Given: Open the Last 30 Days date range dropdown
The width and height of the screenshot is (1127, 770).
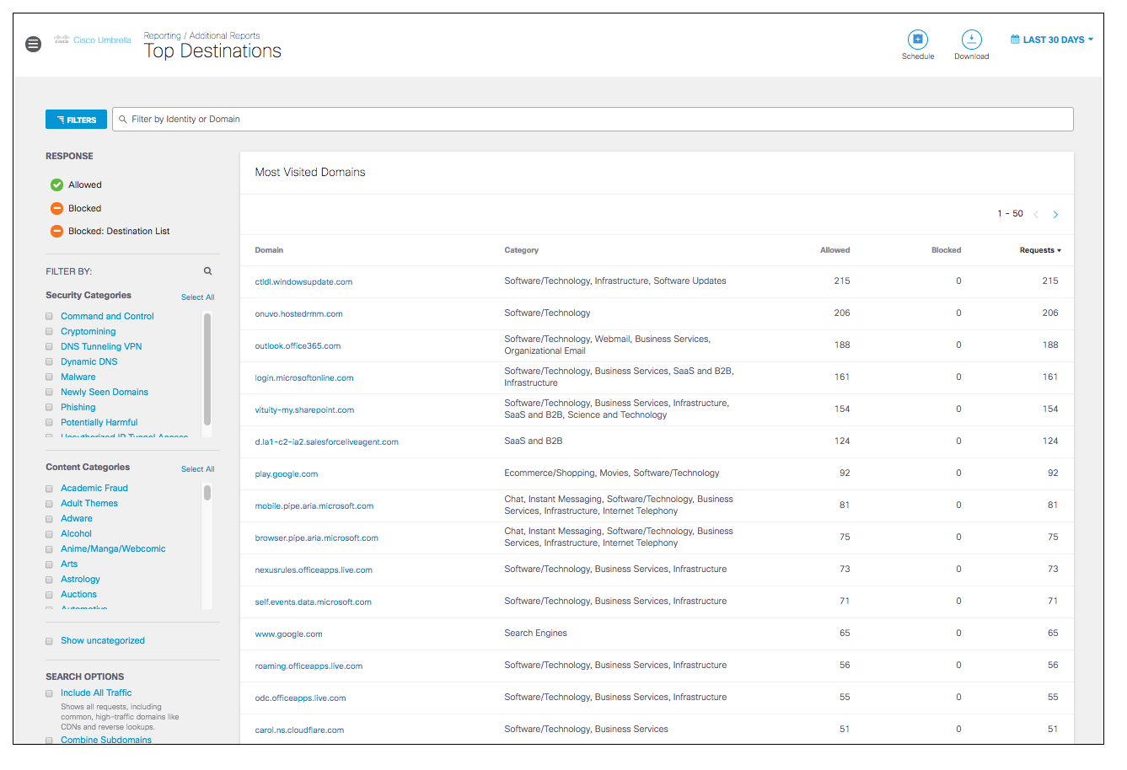Looking at the screenshot, I should coord(1052,40).
